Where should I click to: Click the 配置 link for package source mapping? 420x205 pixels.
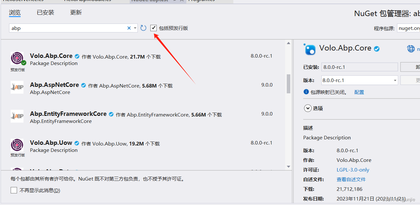(359, 92)
